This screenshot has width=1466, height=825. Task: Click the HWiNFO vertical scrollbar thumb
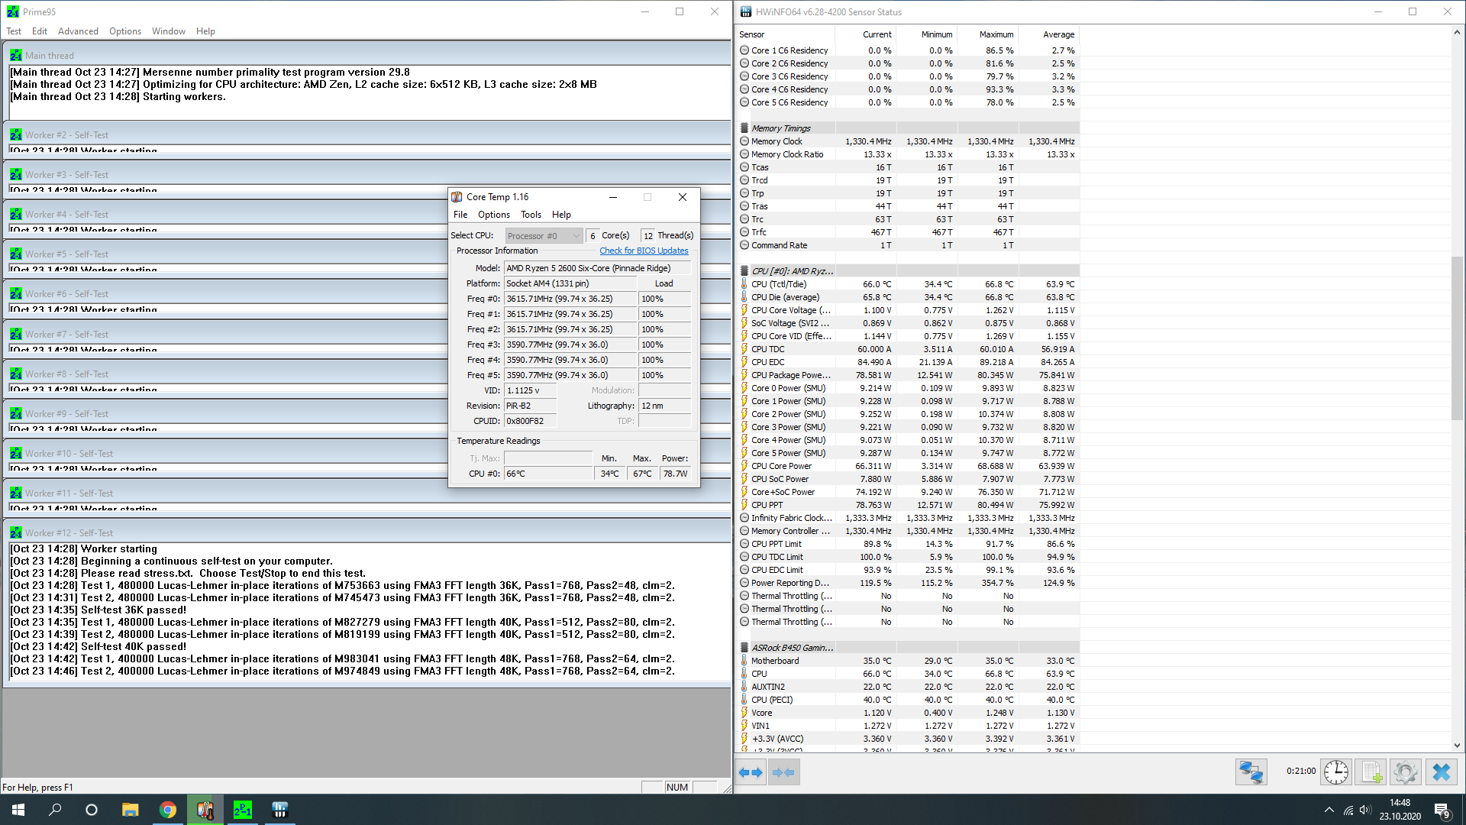[1457, 338]
